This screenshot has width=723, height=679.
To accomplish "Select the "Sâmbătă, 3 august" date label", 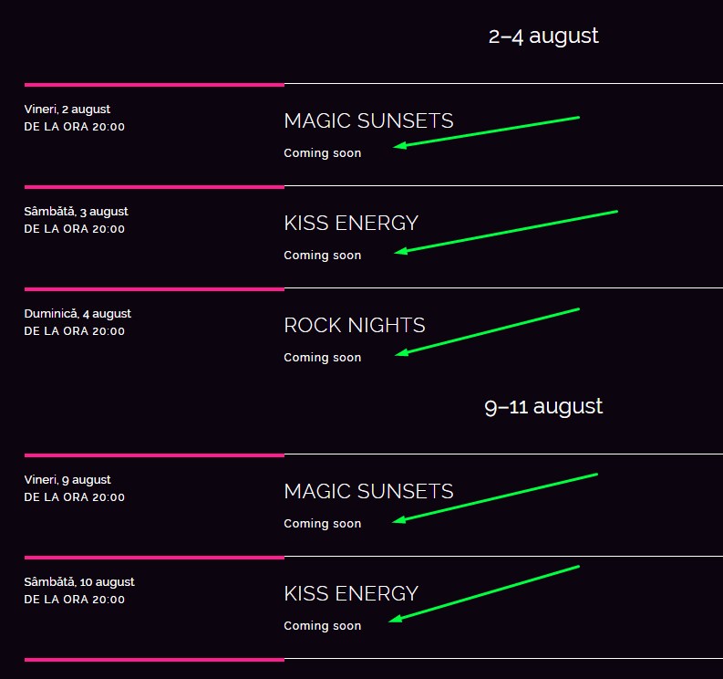I will point(76,212).
